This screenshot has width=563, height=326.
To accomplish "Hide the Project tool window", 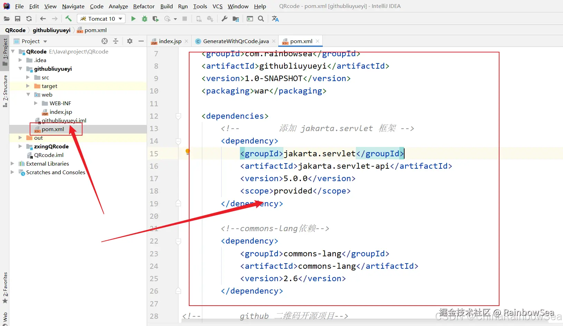I will (x=141, y=41).
